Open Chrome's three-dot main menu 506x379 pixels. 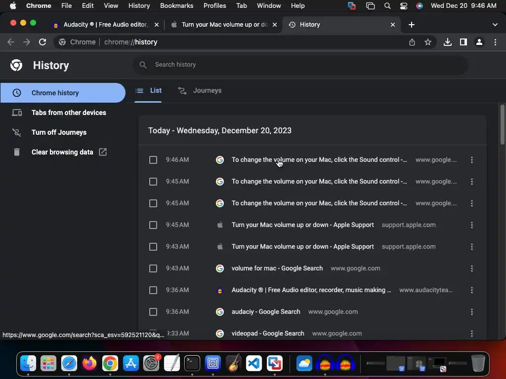tap(495, 42)
